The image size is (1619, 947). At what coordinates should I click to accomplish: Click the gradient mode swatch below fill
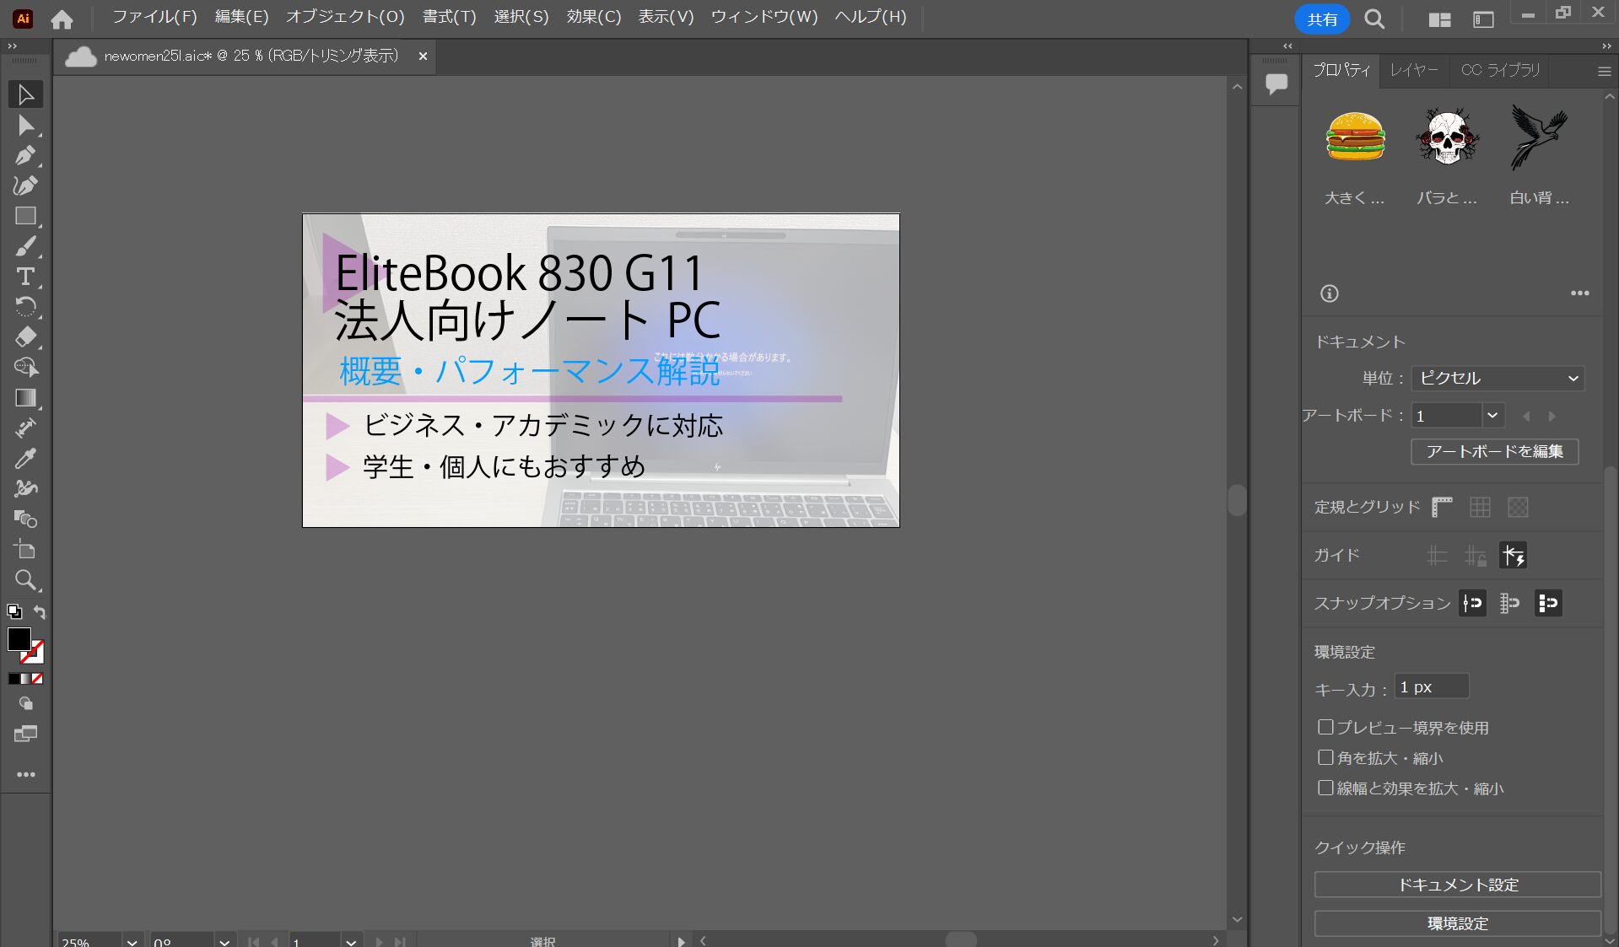25,679
